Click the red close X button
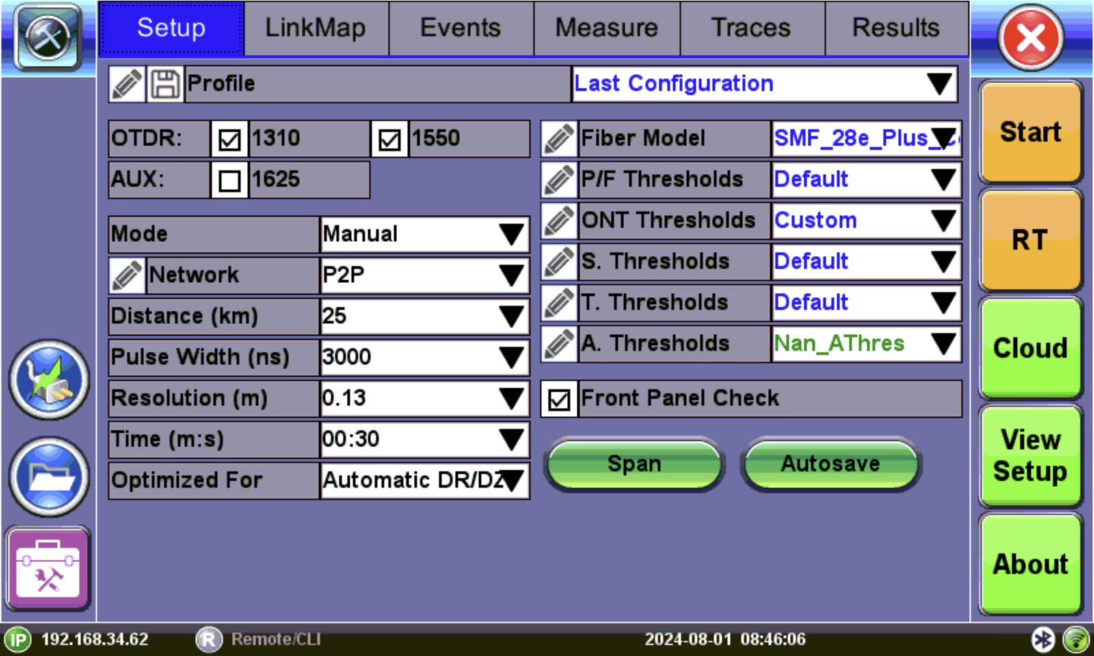The image size is (1094, 656). pyautogui.click(x=1030, y=38)
